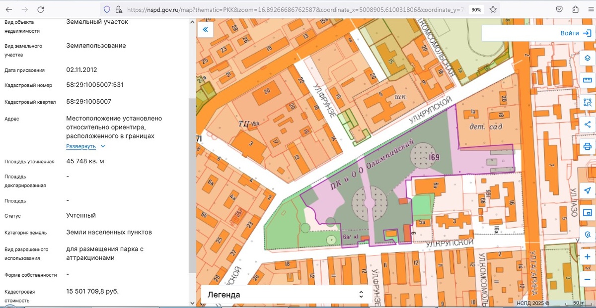Click the Земли населенных пунктов value
Image resolution: width=596 pixels, height=308 pixels.
point(109,232)
